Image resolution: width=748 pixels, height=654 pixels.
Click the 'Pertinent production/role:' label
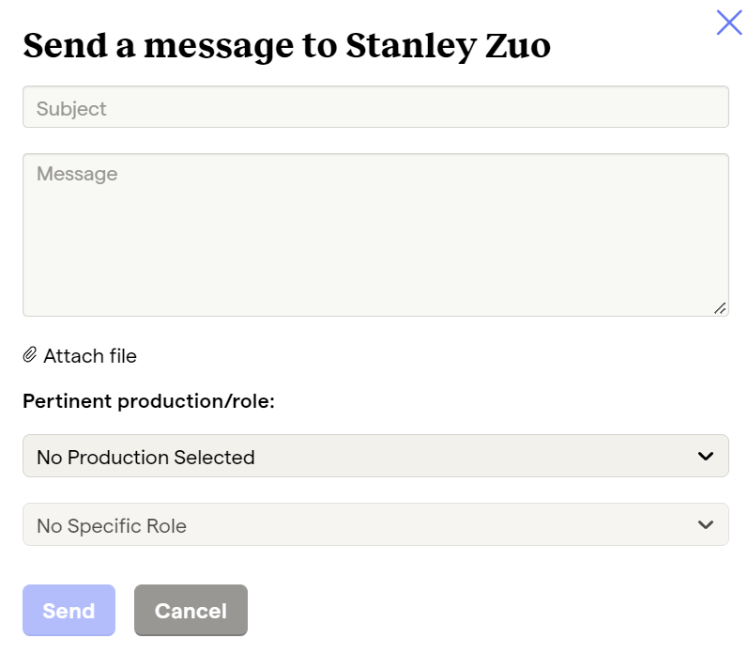[x=149, y=401]
